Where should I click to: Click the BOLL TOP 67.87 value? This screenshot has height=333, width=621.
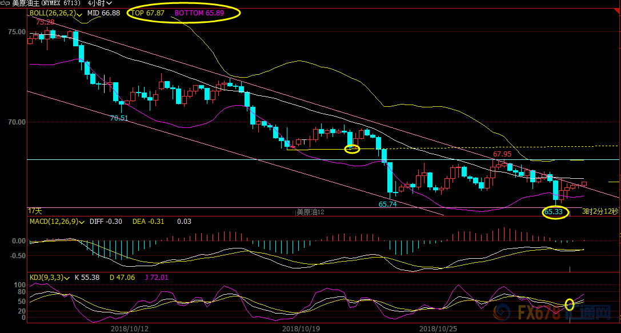[x=148, y=13]
